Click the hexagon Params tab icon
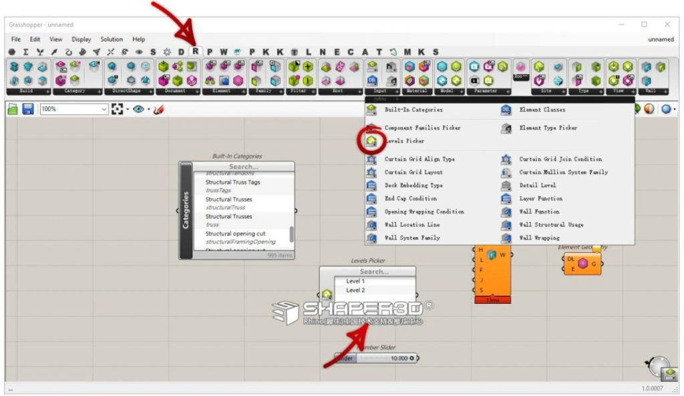The width and height of the screenshot is (684, 396). pos(12,52)
